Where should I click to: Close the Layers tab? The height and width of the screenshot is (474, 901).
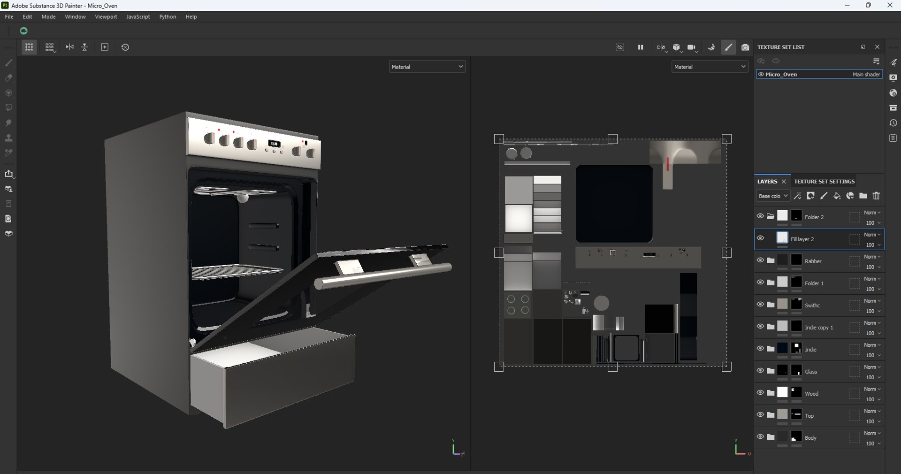[x=784, y=182]
